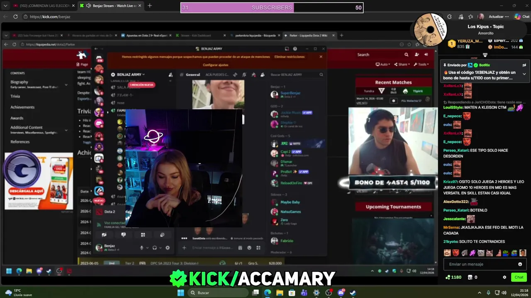Open the Discord inbox icon in the title bar
Screen dimensions: 531x298
pyautogui.click(x=287, y=49)
